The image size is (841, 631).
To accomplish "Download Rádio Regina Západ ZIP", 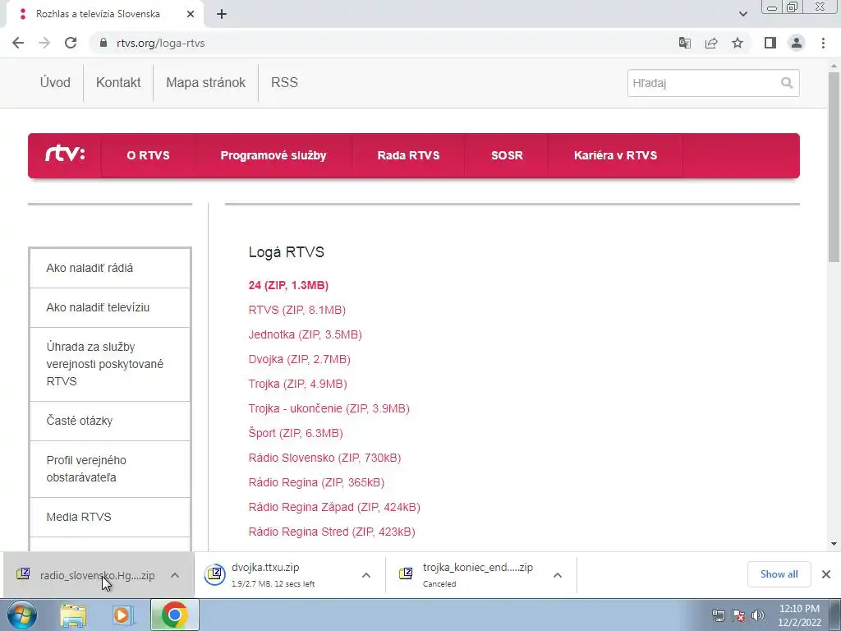I will (334, 508).
